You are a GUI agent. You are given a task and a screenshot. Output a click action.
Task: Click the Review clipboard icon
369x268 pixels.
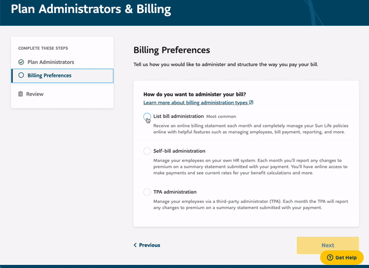tap(21, 94)
